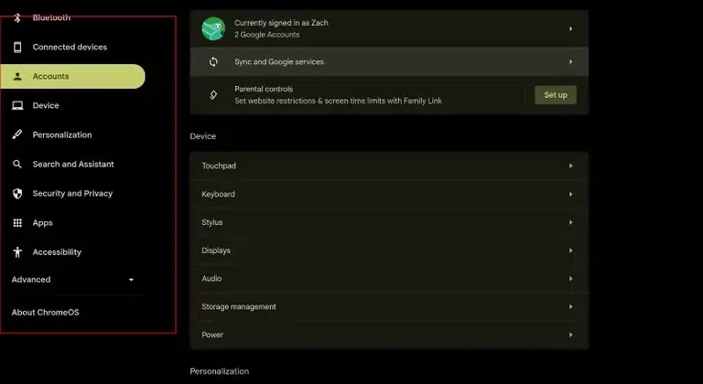Open Currently signed in as Zach row
The image size is (703, 384).
389,28
